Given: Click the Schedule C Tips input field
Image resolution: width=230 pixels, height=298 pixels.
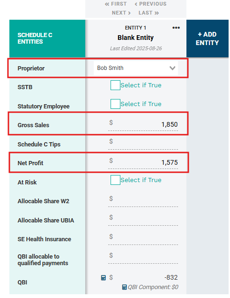Looking at the screenshot, I should pos(143,144).
